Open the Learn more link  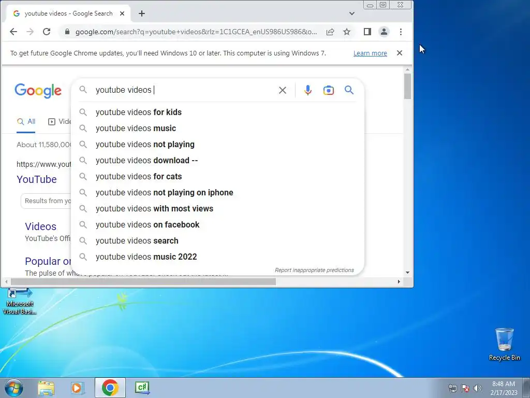370,53
